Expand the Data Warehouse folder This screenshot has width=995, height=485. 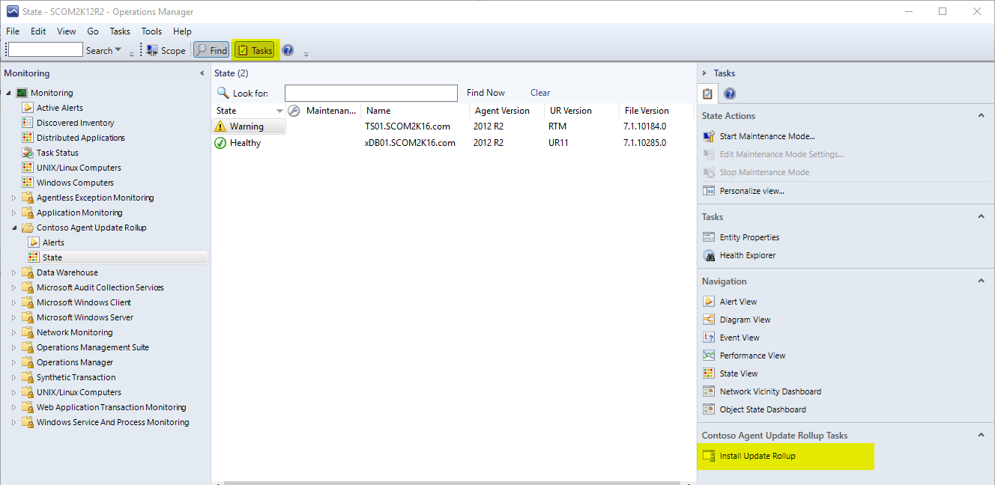[x=13, y=272]
